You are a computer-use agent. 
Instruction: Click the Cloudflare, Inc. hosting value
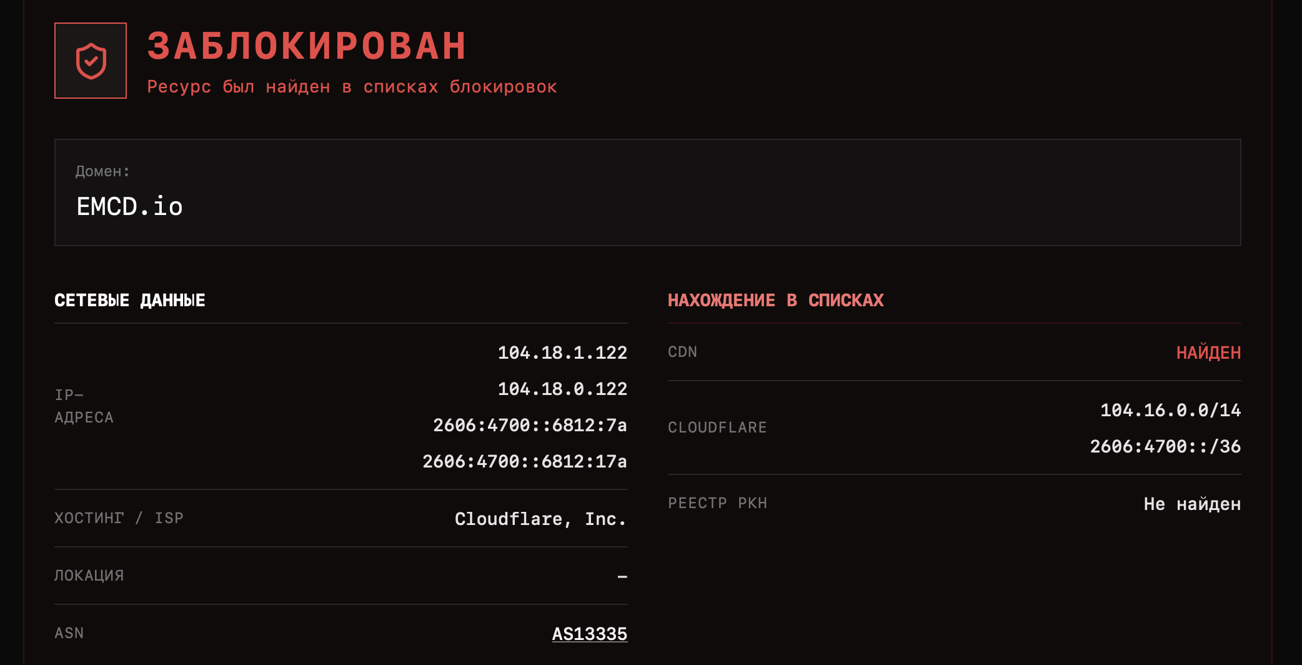(540, 519)
